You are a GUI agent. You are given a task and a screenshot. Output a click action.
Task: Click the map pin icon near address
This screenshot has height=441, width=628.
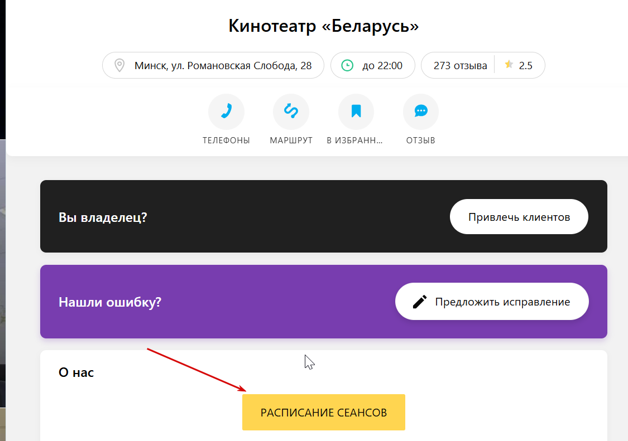(119, 65)
